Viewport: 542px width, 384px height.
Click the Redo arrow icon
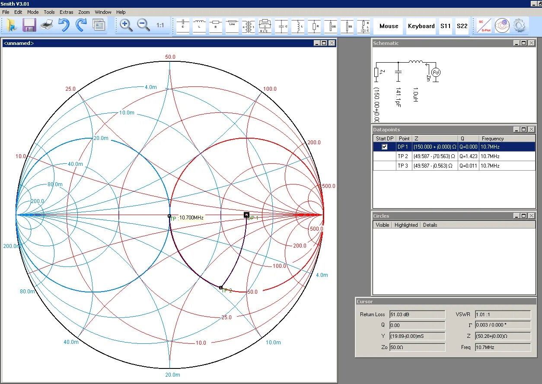point(81,25)
